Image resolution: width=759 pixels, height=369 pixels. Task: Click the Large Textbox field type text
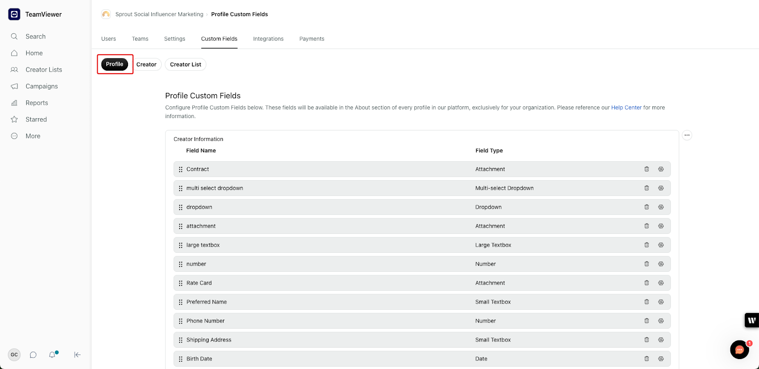[493, 245]
